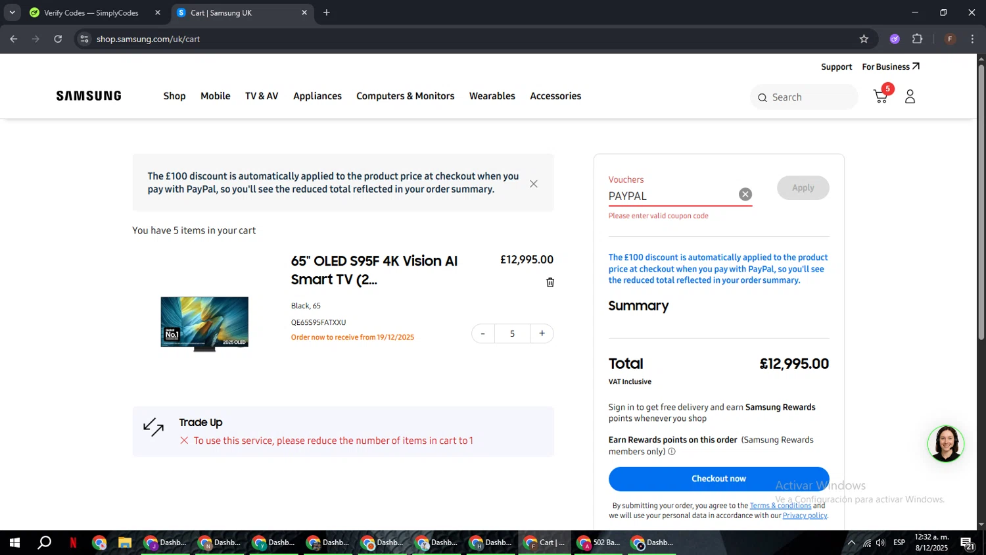This screenshot has width=986, height=555.
Task: Click the Apply voucher button
Action: tap(803, 187)
